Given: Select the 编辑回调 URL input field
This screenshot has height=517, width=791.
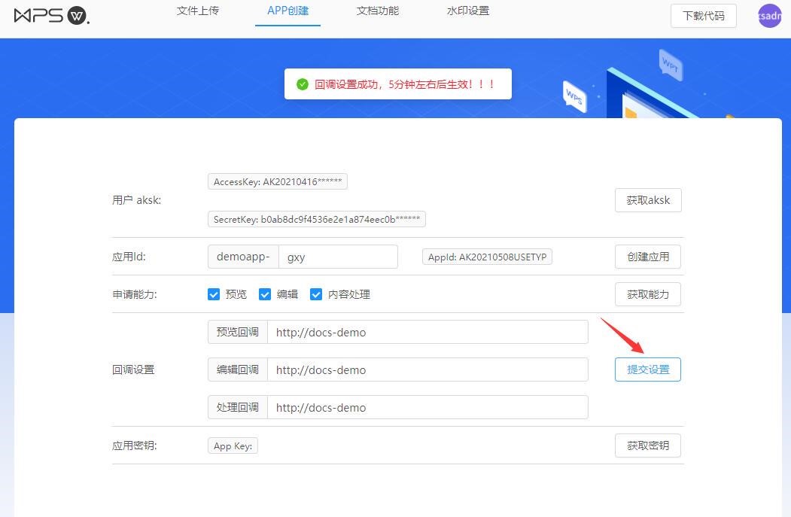Looking at the screenshot, I should [x=427, y=370].
